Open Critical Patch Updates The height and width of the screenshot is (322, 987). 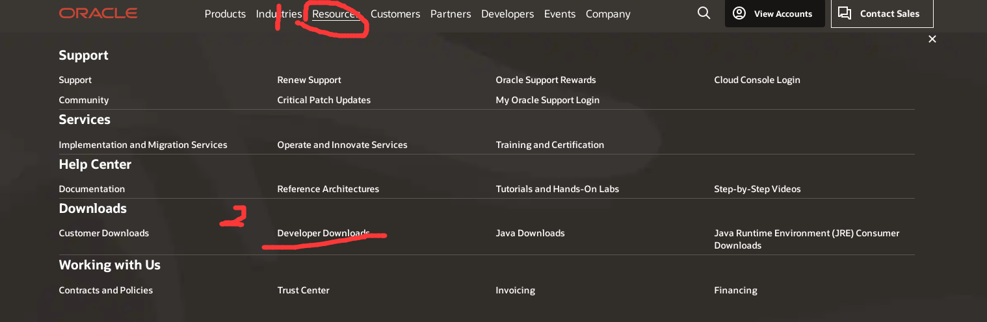click(x=324, y=100)
